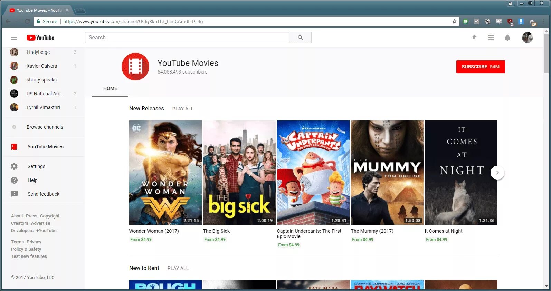
Task: Open the It Comes at Night poster
Action: [461, 173]
